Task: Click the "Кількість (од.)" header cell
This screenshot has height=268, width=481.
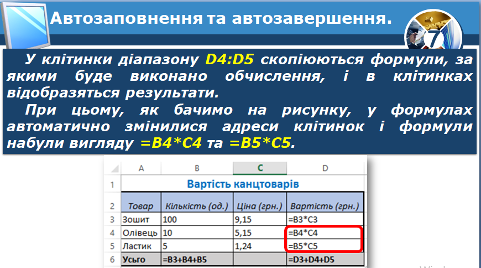Action: 197,202
